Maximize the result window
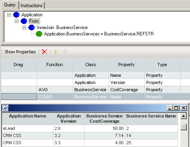The height and width of the screenshot is (147, 190). [x=176, y=108]
